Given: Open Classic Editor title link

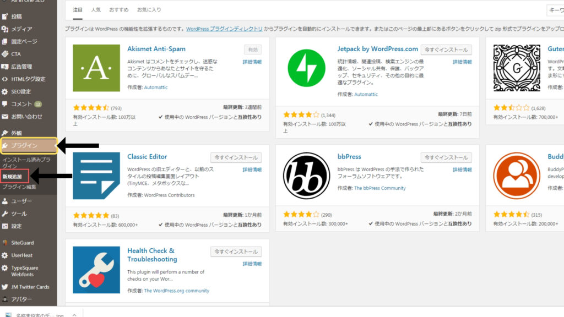Looking at the screenshot, I should point(147,157).
